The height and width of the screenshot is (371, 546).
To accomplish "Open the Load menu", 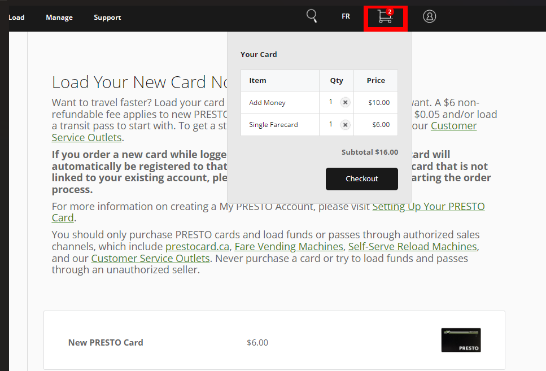I will click(16, 17).
